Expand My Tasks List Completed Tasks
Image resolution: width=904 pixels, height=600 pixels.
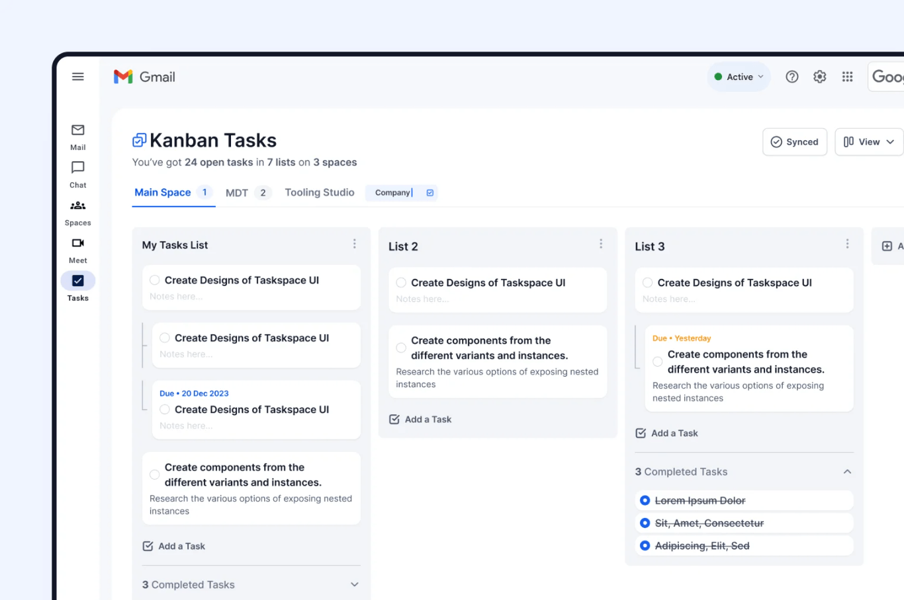pyautogui.click(x=355, y=585)
